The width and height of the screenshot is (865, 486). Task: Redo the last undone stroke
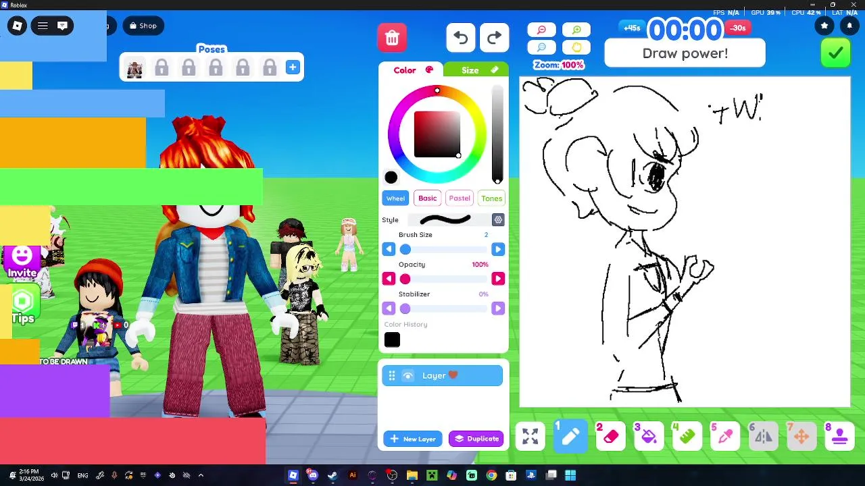point(494,38)
